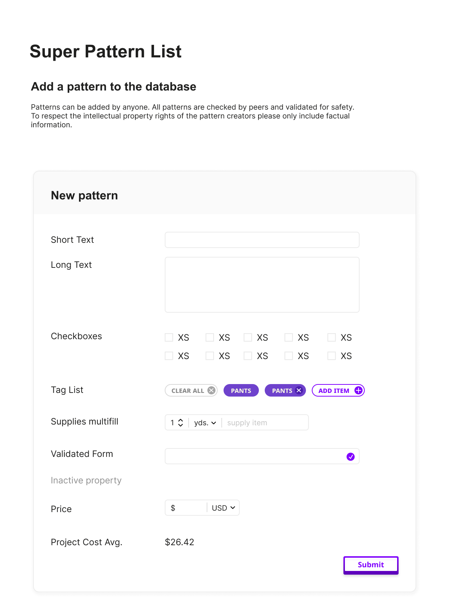
Task: Submit the new pattern form
Action: 371,565
